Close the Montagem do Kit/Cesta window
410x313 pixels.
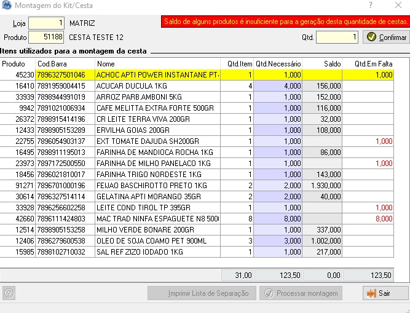pos(398,5)
